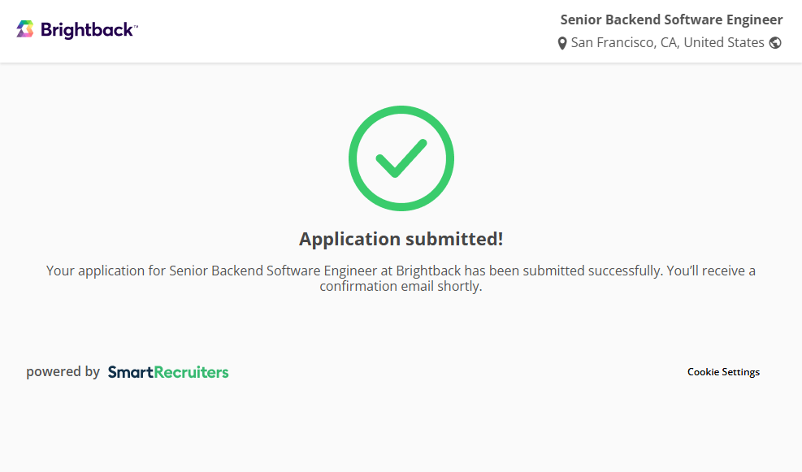Screen dimensions: 802x472
Task: Click the green checkmark tick
Action: pyautogui.click(x=401, y=158)
